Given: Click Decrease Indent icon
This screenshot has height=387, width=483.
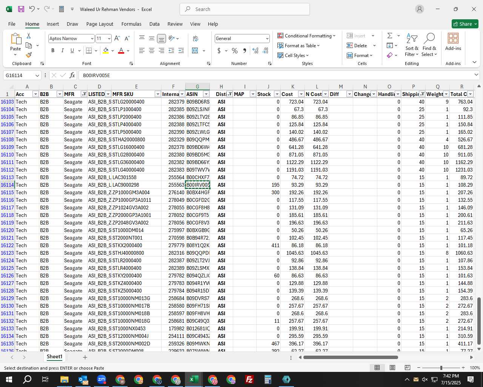Looking at the screenshot, I should tap(171, 51).
